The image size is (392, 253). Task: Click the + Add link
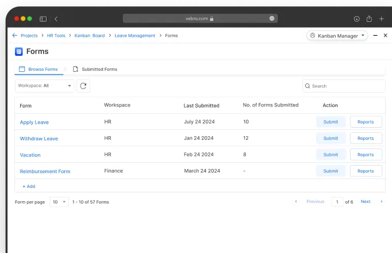[29, 186]
